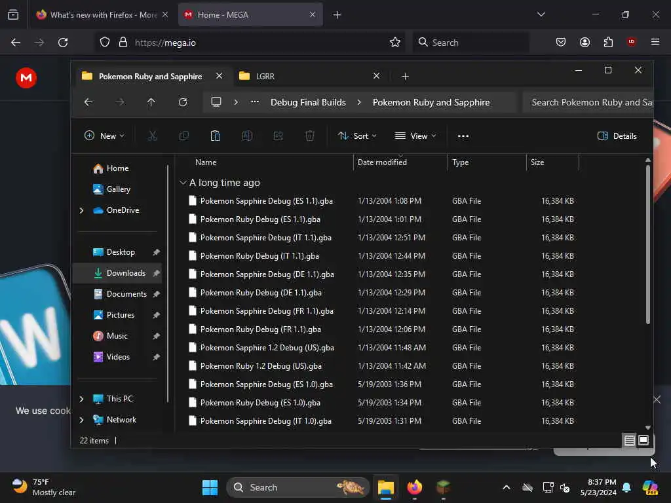Reload the page in Firefox
This screenshot has height=503, width=671.
coord(63,43)
